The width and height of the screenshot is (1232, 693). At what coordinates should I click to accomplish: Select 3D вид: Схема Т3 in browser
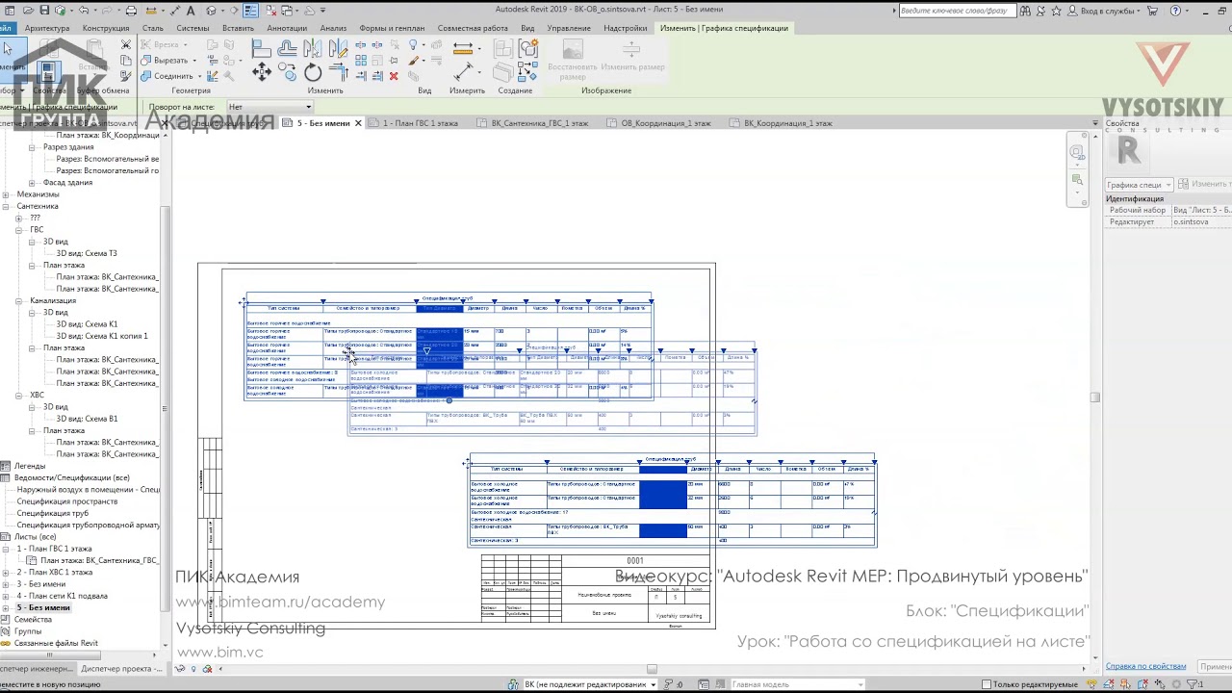[87, 253]
